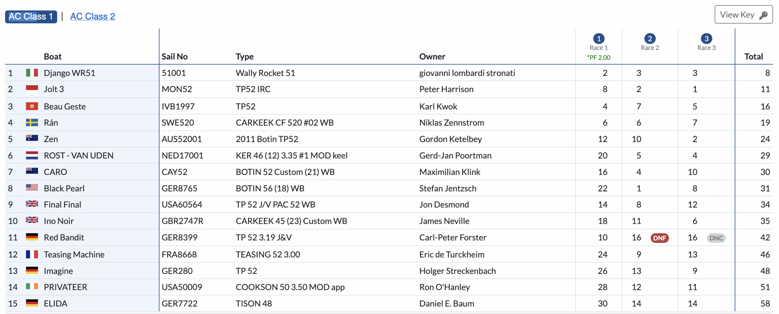
Task: Click sail number GBR2747R
Action: pyautogui.click(x=182, y=221)
